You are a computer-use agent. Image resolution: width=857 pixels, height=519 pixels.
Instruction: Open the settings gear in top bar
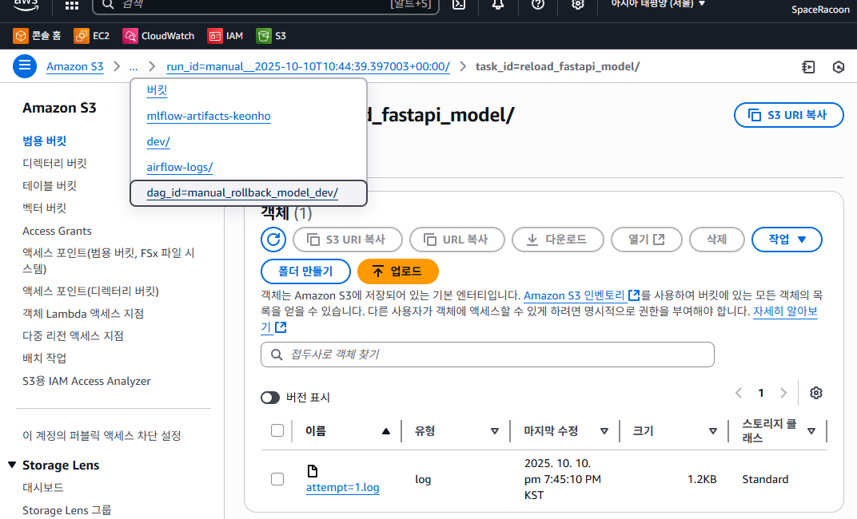[x=577, y=5]
